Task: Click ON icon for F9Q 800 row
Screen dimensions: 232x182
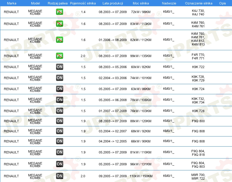Action: coord(59,121)
